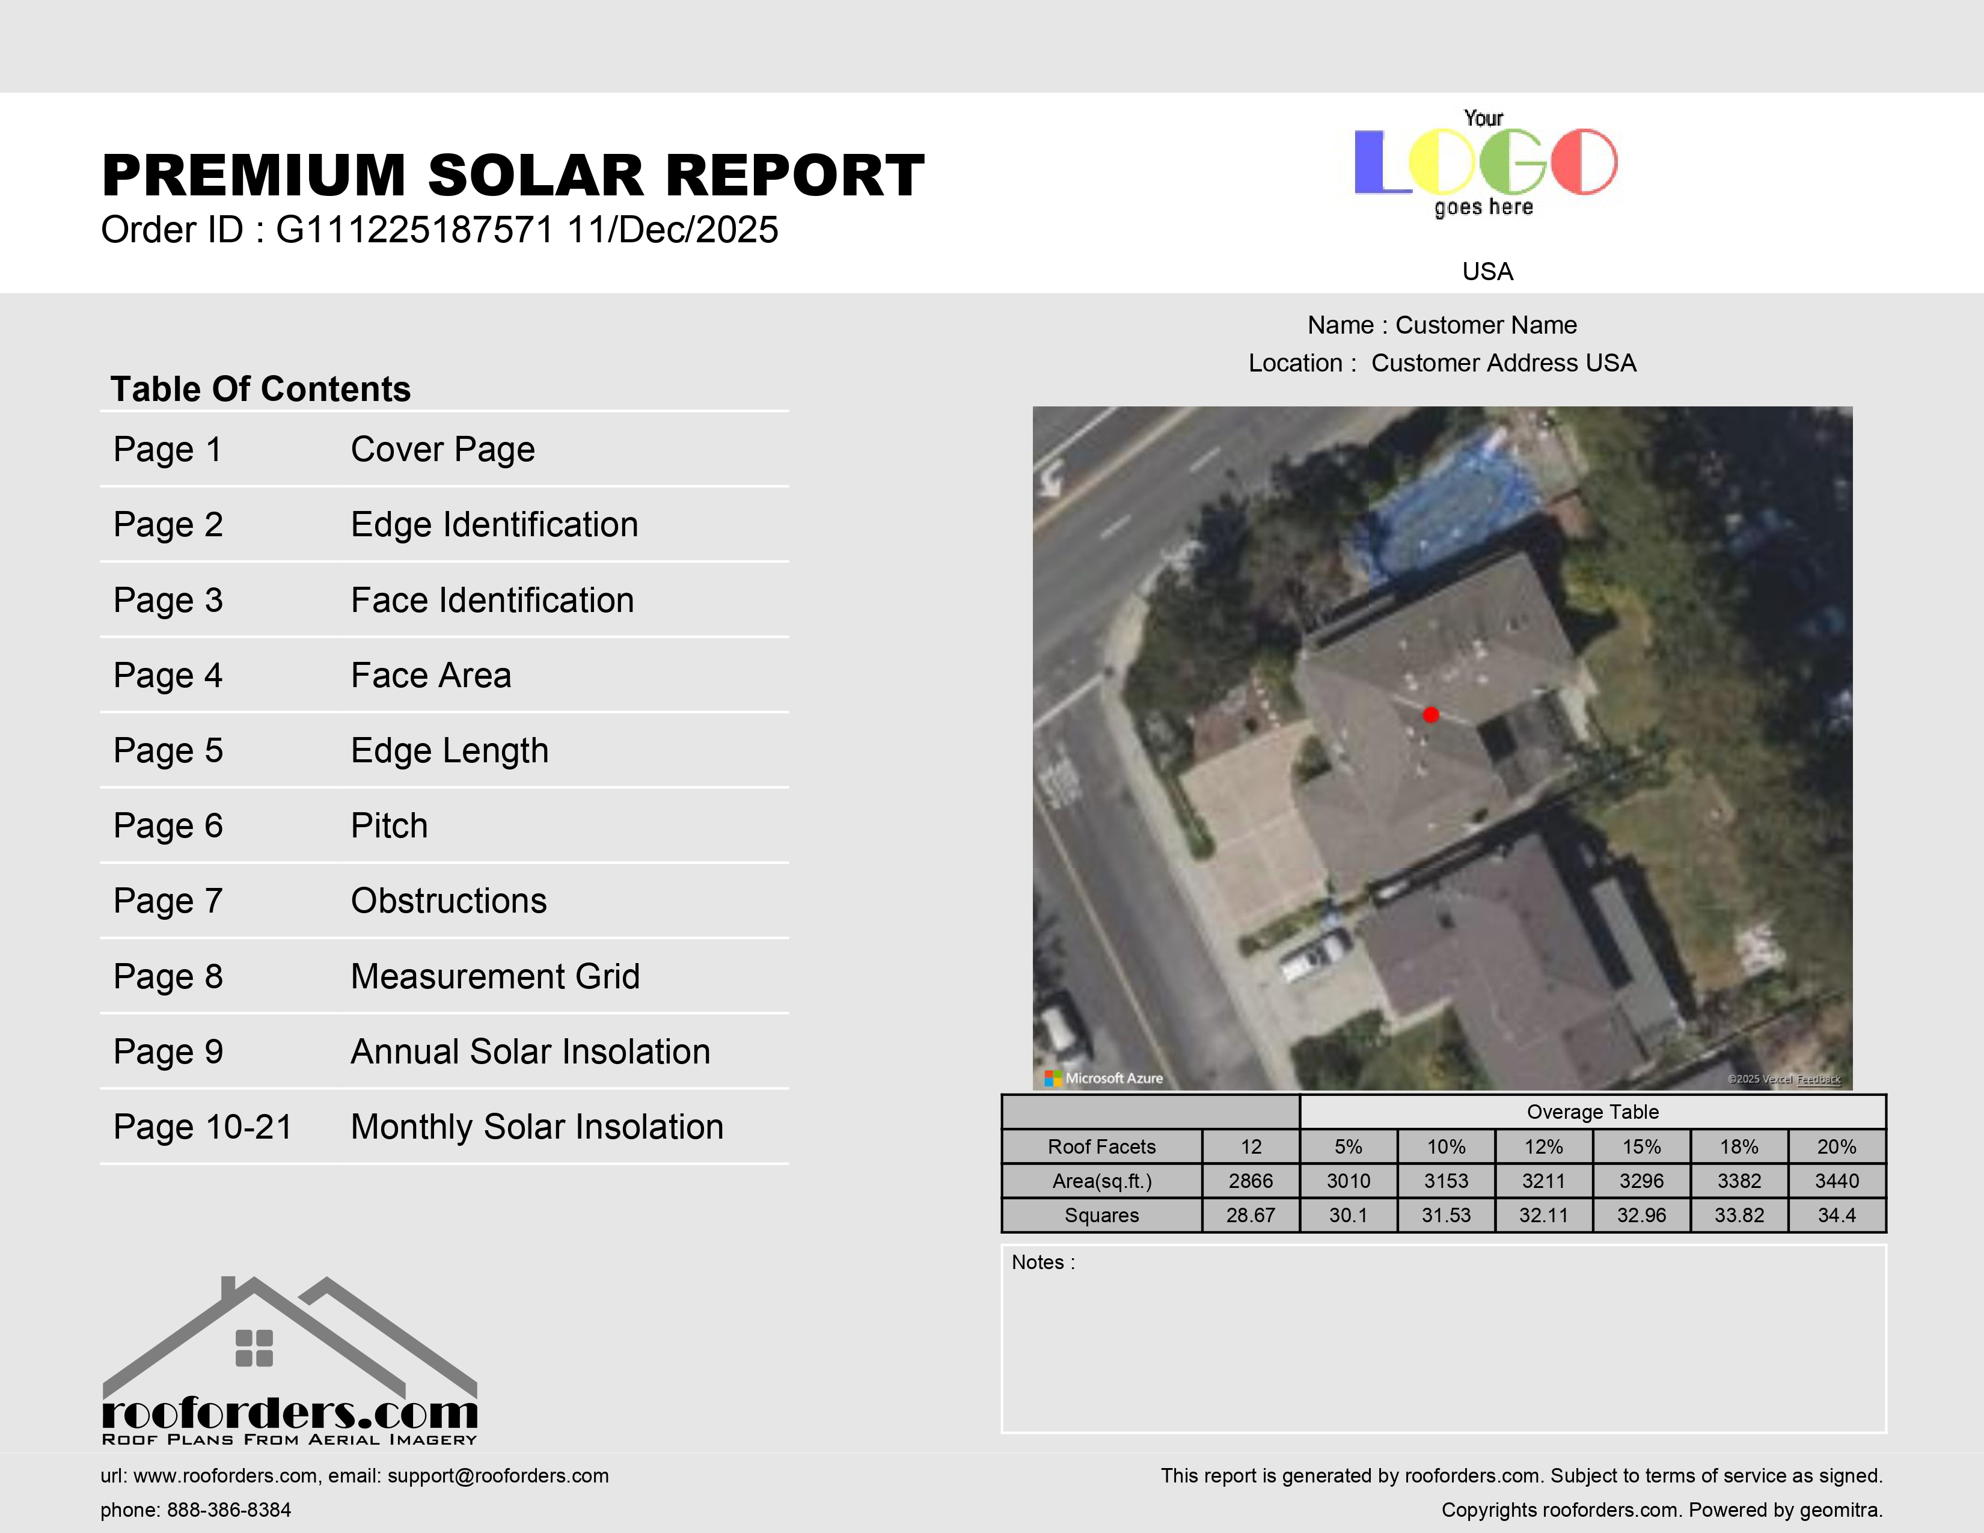Click the base area value 2866
Viewport: 1984px width, 1533px height.
click(1251, 1181)
